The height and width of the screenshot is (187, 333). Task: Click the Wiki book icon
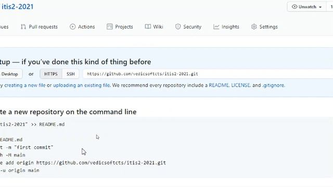click(x=148, y=26)
